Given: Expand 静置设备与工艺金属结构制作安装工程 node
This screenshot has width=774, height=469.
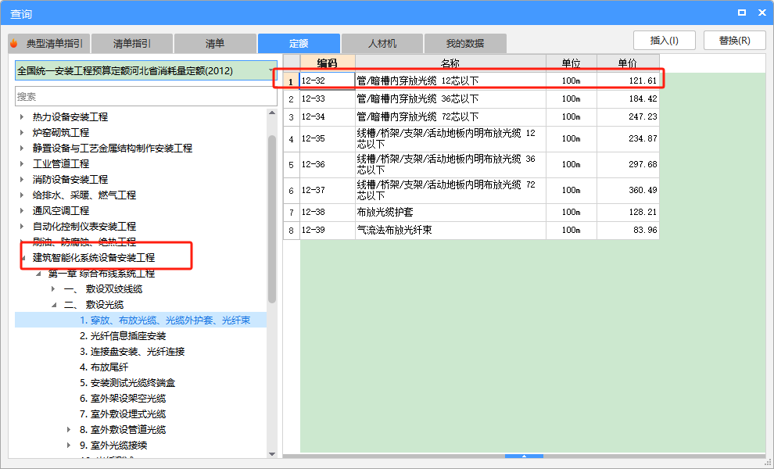Looking at the screenshot, I should [x=22, y=148].
